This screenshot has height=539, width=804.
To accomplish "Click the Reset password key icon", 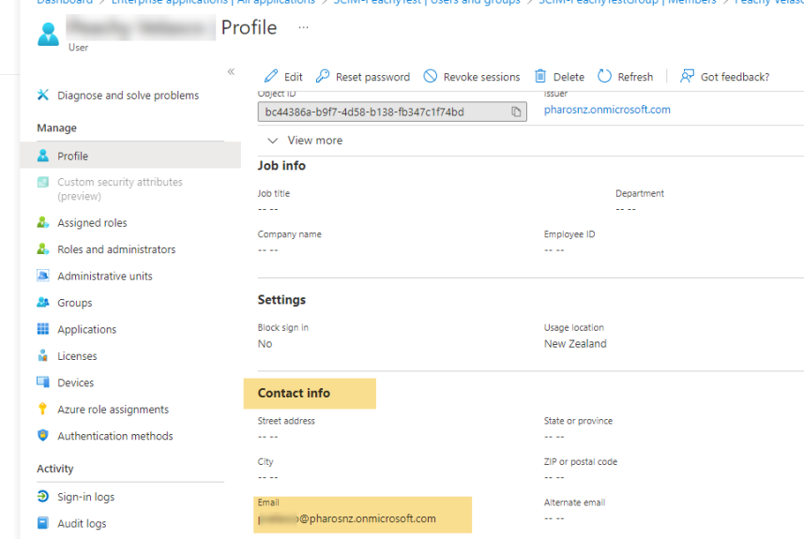I will 323,77.
